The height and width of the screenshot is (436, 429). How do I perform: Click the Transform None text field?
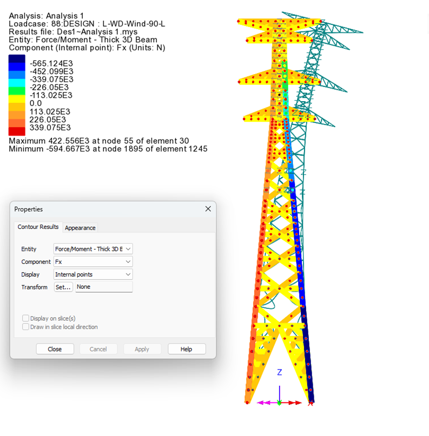[x=104, y=287]
